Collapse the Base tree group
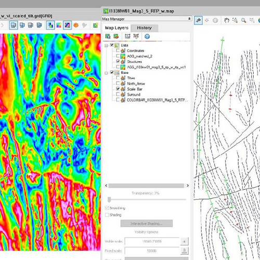Screen dimensions: 260x260 coord(106,73)
